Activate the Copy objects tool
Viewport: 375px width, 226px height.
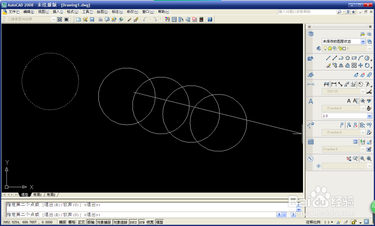[x=334, y=65]
